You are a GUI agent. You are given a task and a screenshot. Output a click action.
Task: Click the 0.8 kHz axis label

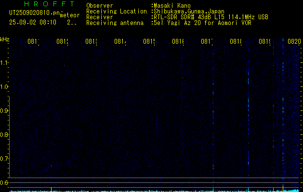pos(4,134)
